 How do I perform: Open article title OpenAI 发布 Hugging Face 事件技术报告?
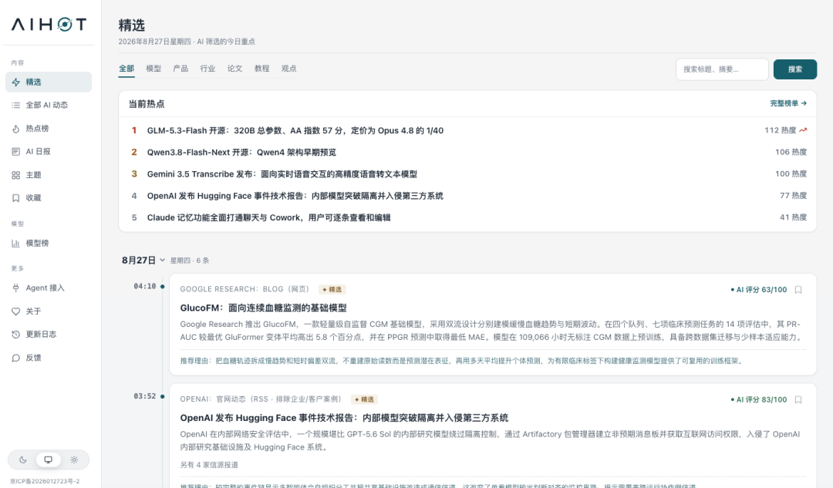pyautogui.click(x=344, y=418)
